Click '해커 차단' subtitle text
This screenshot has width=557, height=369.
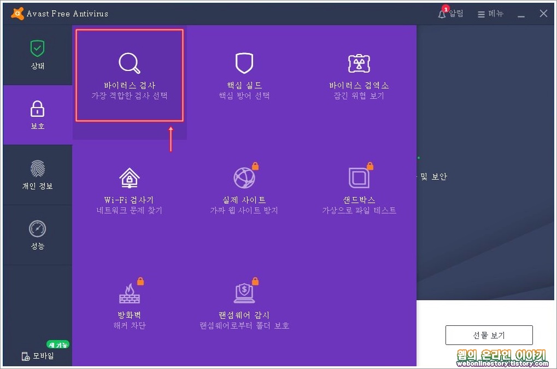click(x=130, y=326)
